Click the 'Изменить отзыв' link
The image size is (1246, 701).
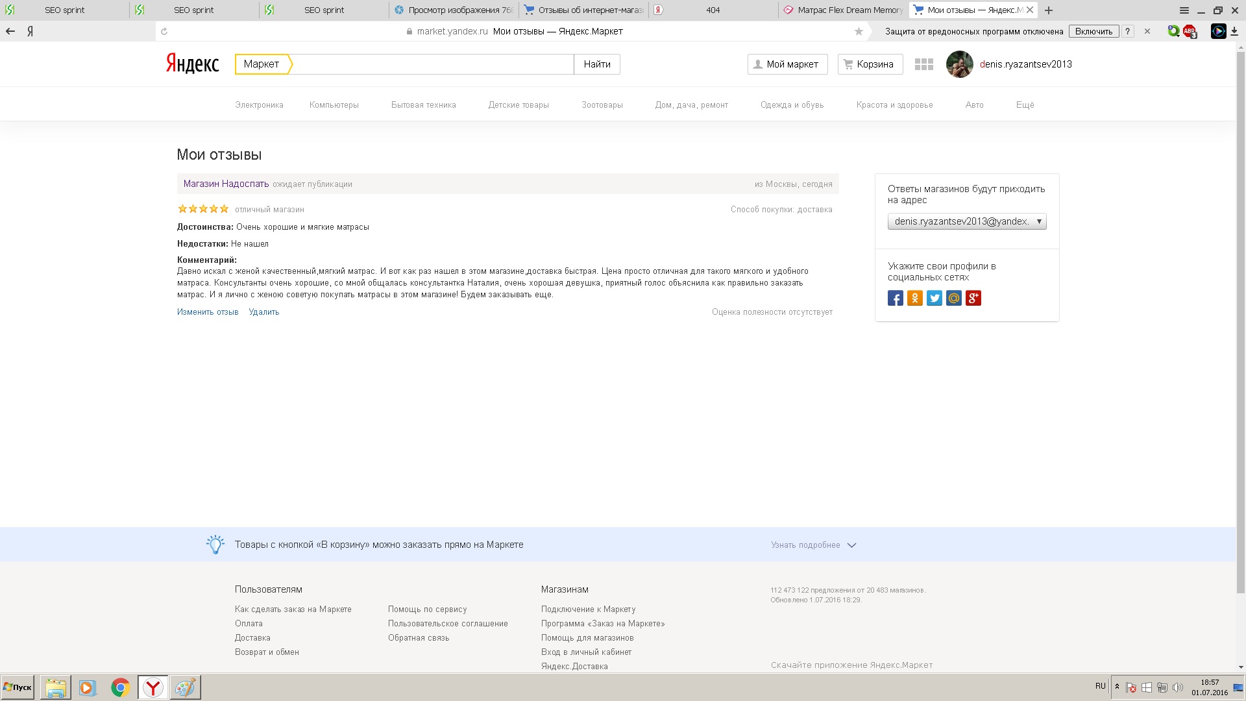(208, 312)
